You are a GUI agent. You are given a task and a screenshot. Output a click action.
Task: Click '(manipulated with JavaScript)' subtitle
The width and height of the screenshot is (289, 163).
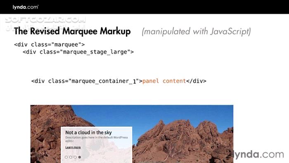coord(196,31)
